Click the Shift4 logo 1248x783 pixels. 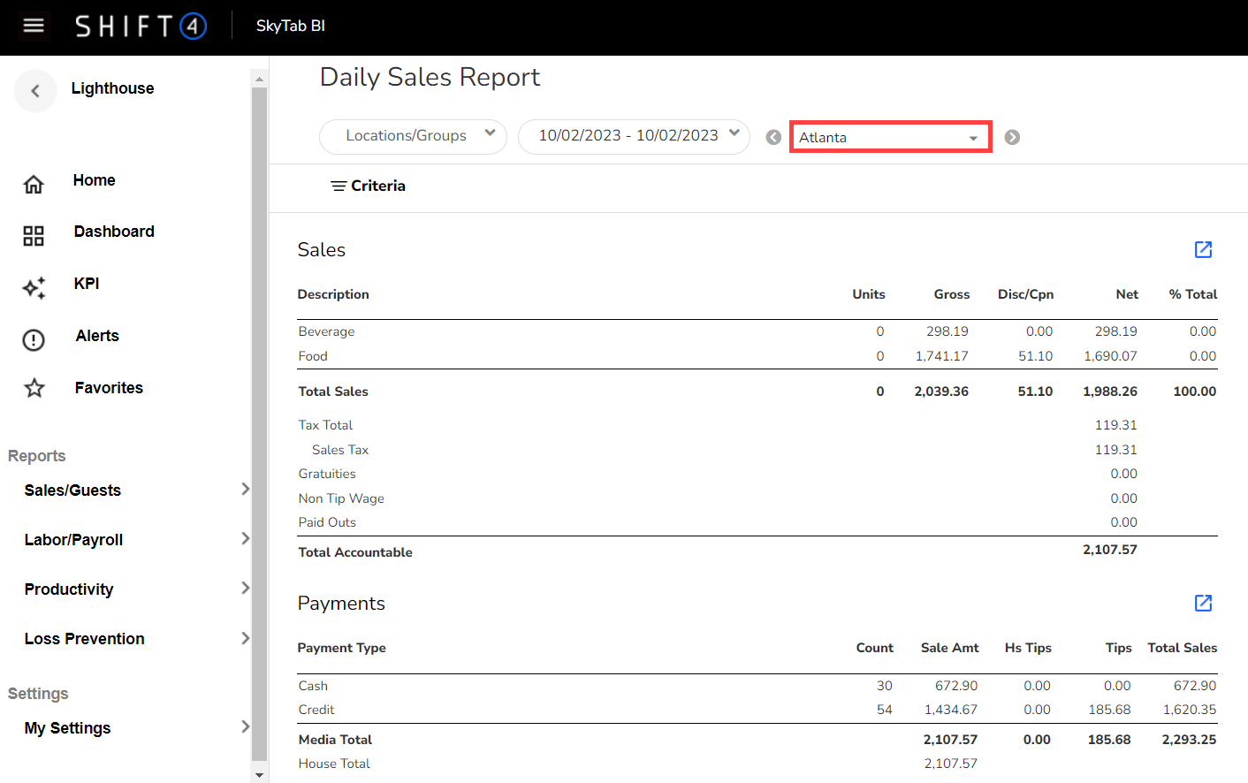(141, 26)
